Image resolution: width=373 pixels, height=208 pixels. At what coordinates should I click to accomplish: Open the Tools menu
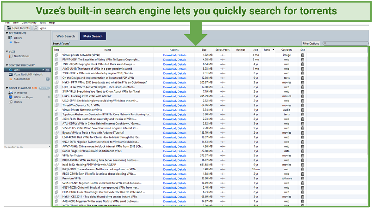point(43,23)
